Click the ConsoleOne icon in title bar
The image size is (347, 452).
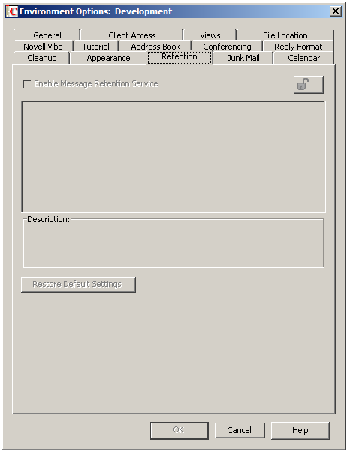pyautogui.click(x=12, y=11)
